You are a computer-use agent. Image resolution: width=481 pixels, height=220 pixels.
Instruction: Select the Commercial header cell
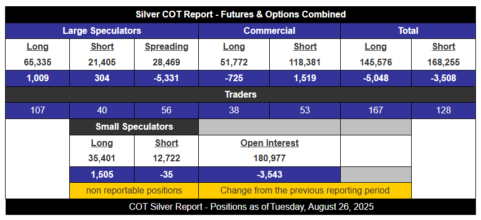point(269,30)
